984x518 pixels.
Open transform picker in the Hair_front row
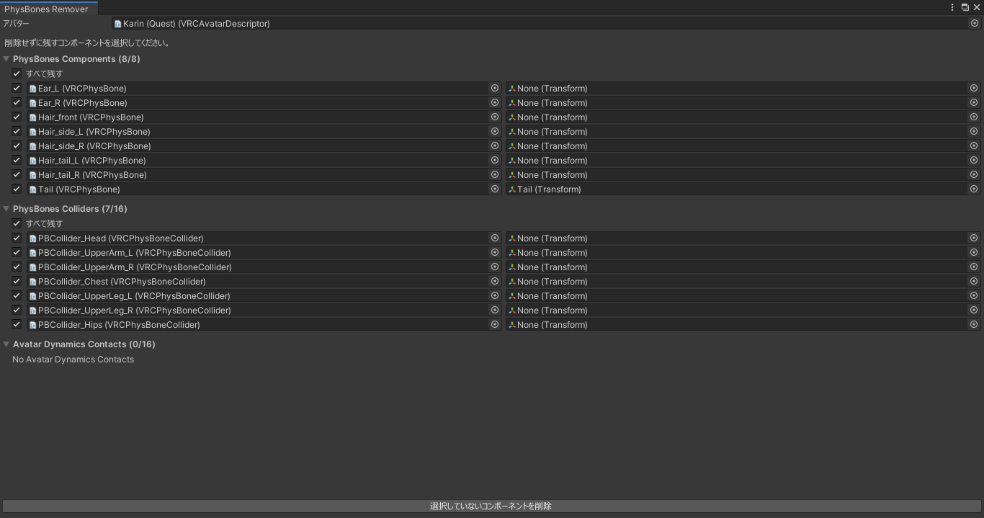point(974,117)
